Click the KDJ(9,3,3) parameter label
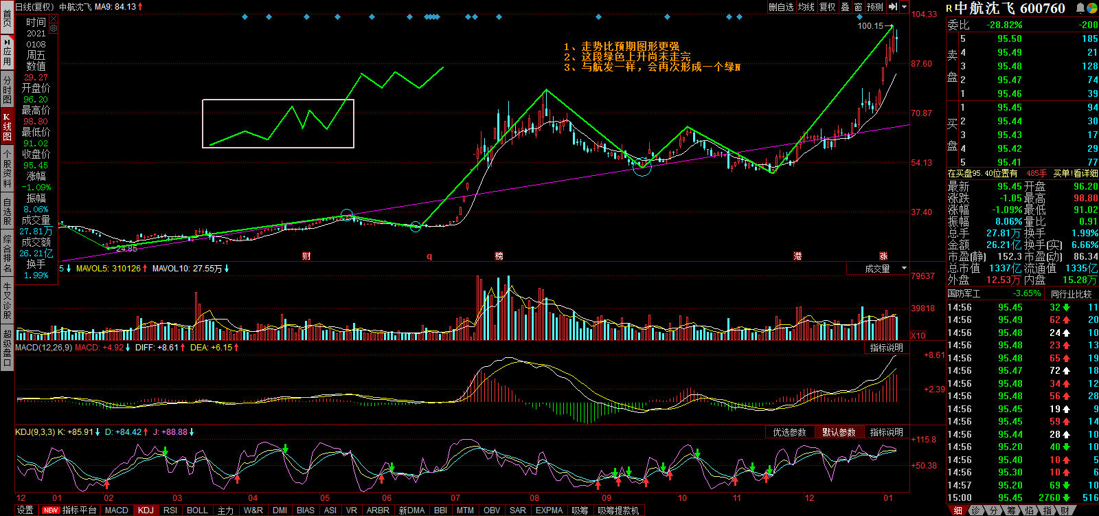 pyautogui.click(x=35, y=432)
